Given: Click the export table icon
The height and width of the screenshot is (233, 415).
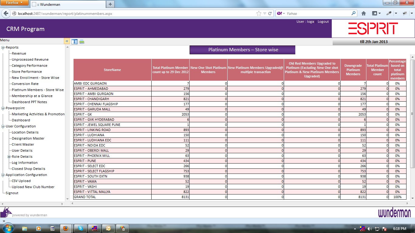Looking at the screenshot, I should click(x=74, y=42).
